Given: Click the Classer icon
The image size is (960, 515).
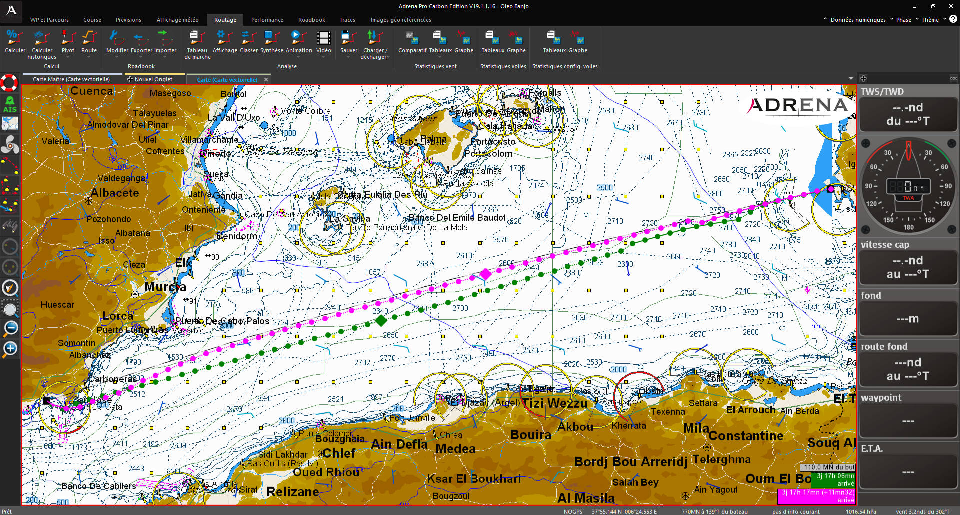Looking at the screenshot, I should [248, 37].
